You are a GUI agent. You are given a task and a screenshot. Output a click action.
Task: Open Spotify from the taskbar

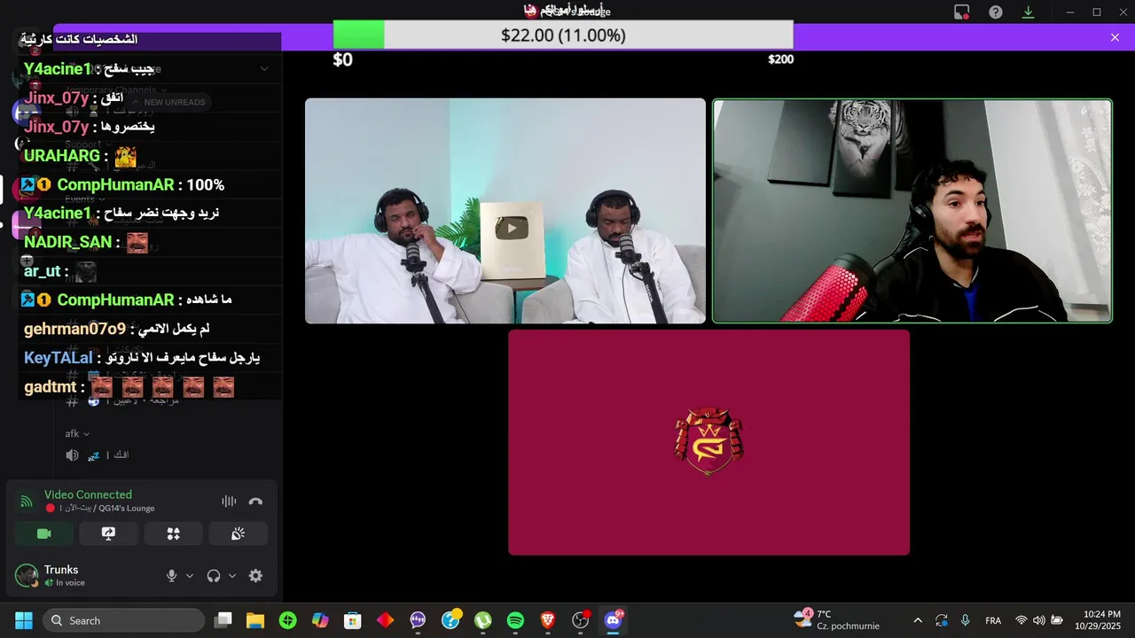click(515, 620)
